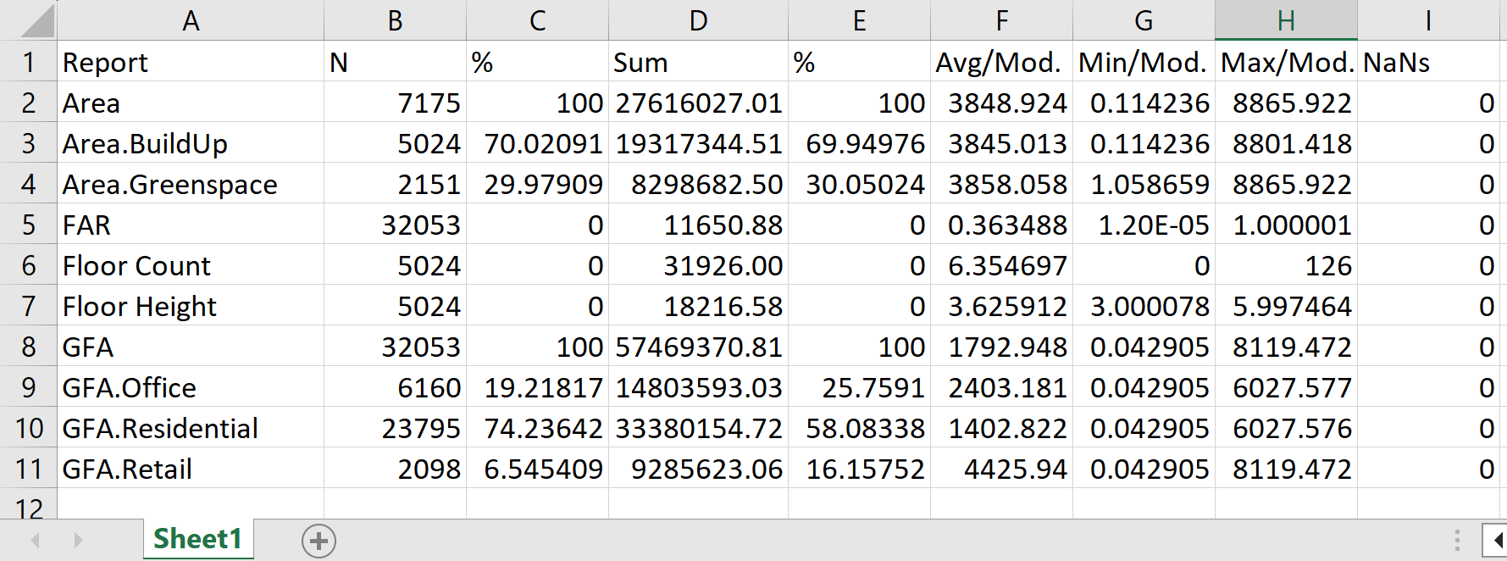Select column A header

coord(191,20)
